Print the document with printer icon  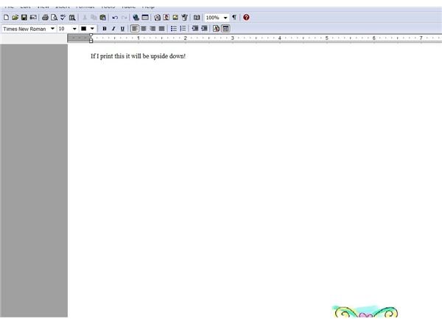(x=45, y=18)
